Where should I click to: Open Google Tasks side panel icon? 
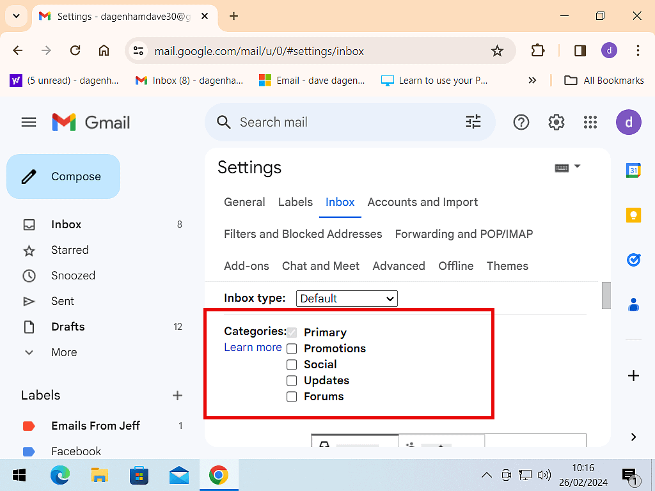pos(633,260)
